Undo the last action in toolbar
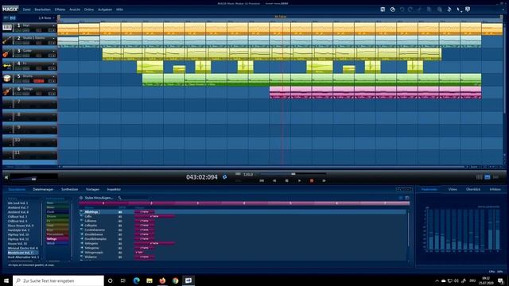The width and height of the screenshot is (509, 286). 402,10
